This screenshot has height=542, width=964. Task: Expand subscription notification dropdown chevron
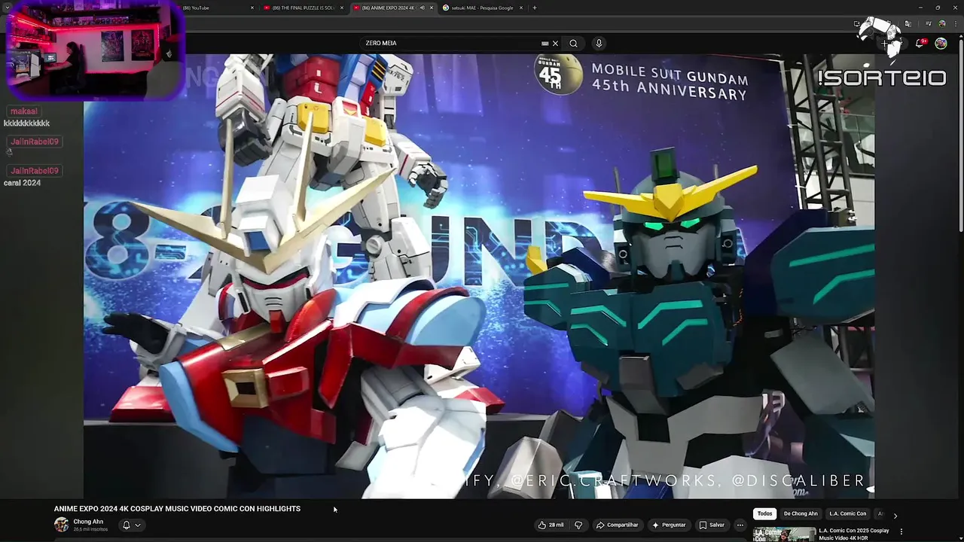click(x=138, y=525)
